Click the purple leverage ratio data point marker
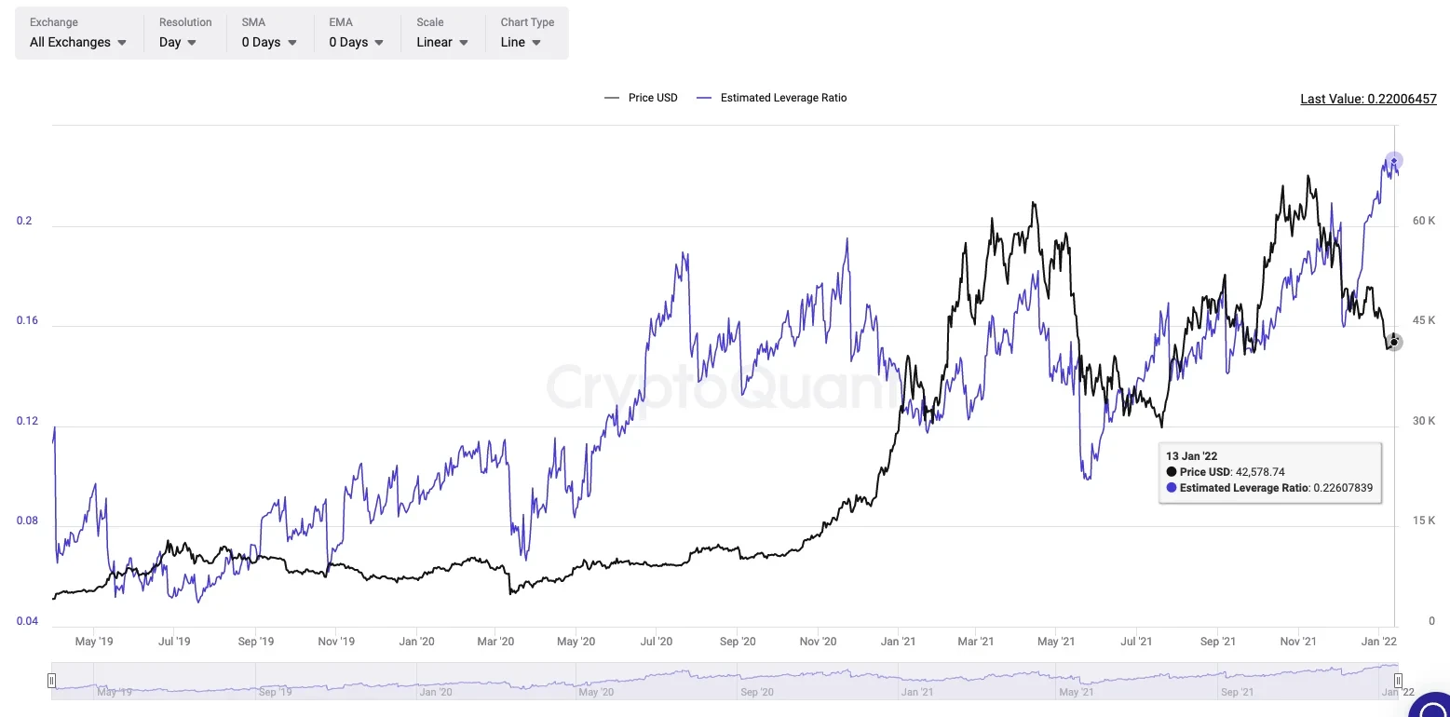 click(x=1393, y=161)
